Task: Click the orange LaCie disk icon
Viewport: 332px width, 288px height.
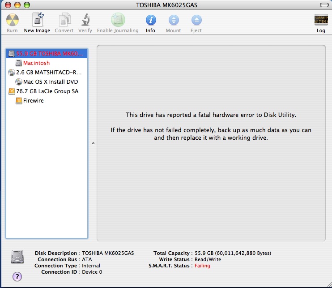Action: click(x=12, y=91)
